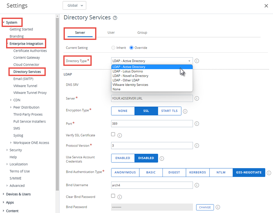Open the Global organization dropdown
The width and height of the screenshot is (273, 213).
pos(74,5)
